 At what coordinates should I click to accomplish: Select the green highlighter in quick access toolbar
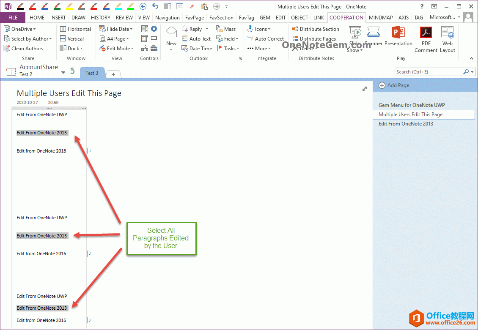point(130,6)
